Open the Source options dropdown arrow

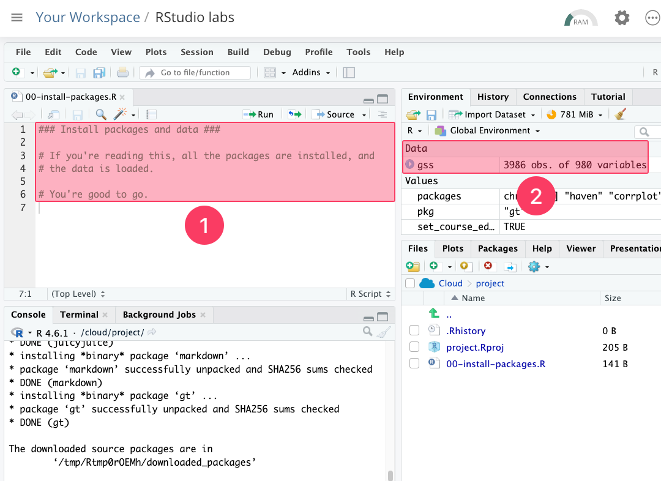point(364,114)
